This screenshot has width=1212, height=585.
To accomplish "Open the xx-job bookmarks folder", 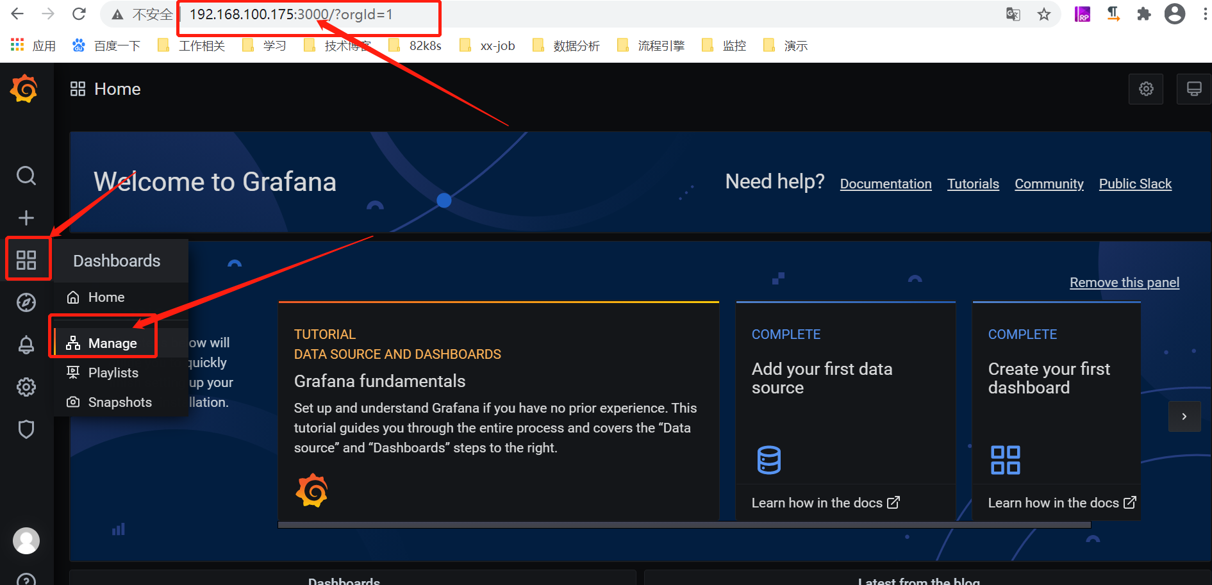I will (x=488, y=45).
